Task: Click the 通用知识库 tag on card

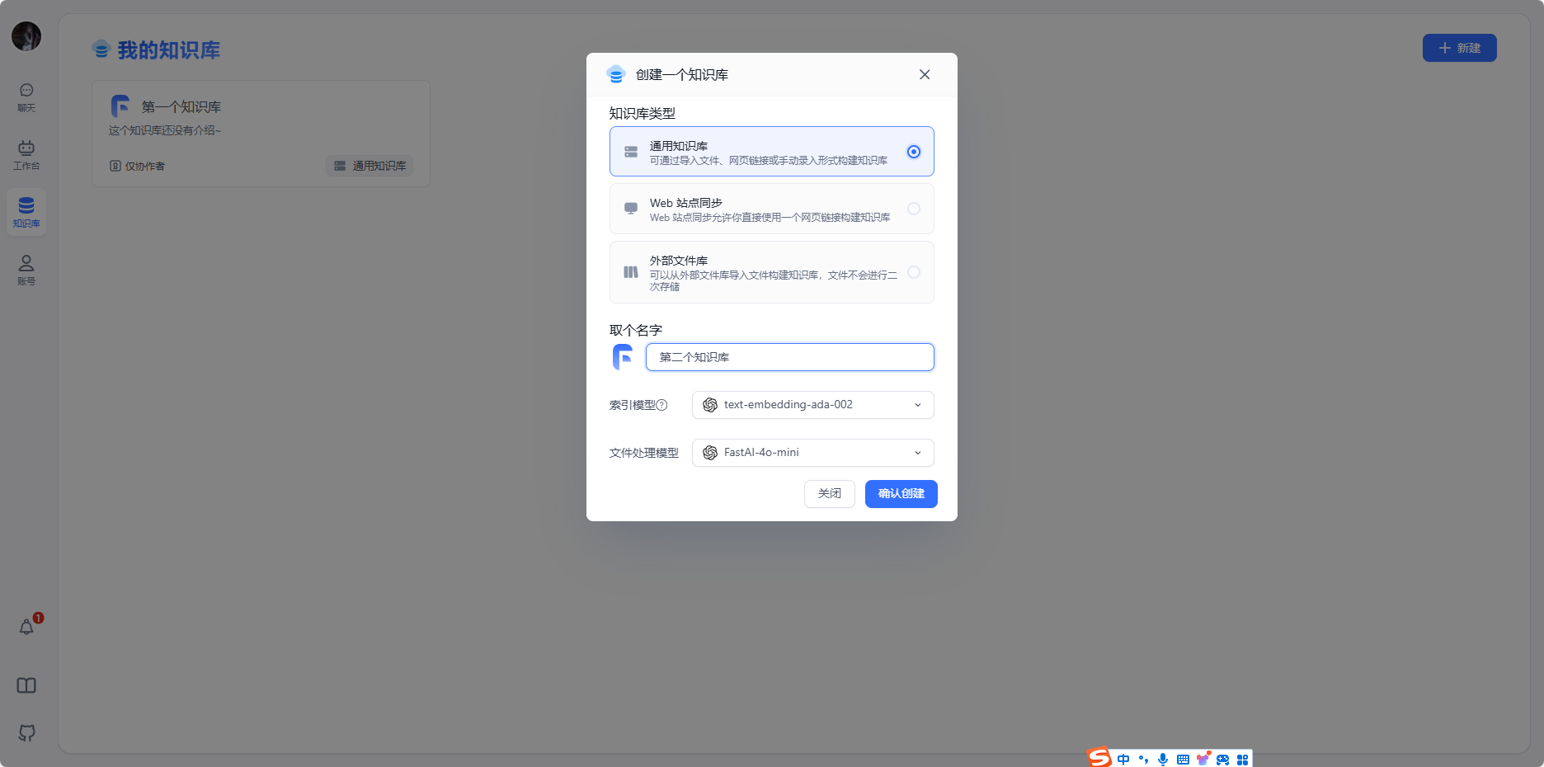Action: [370, 166]
